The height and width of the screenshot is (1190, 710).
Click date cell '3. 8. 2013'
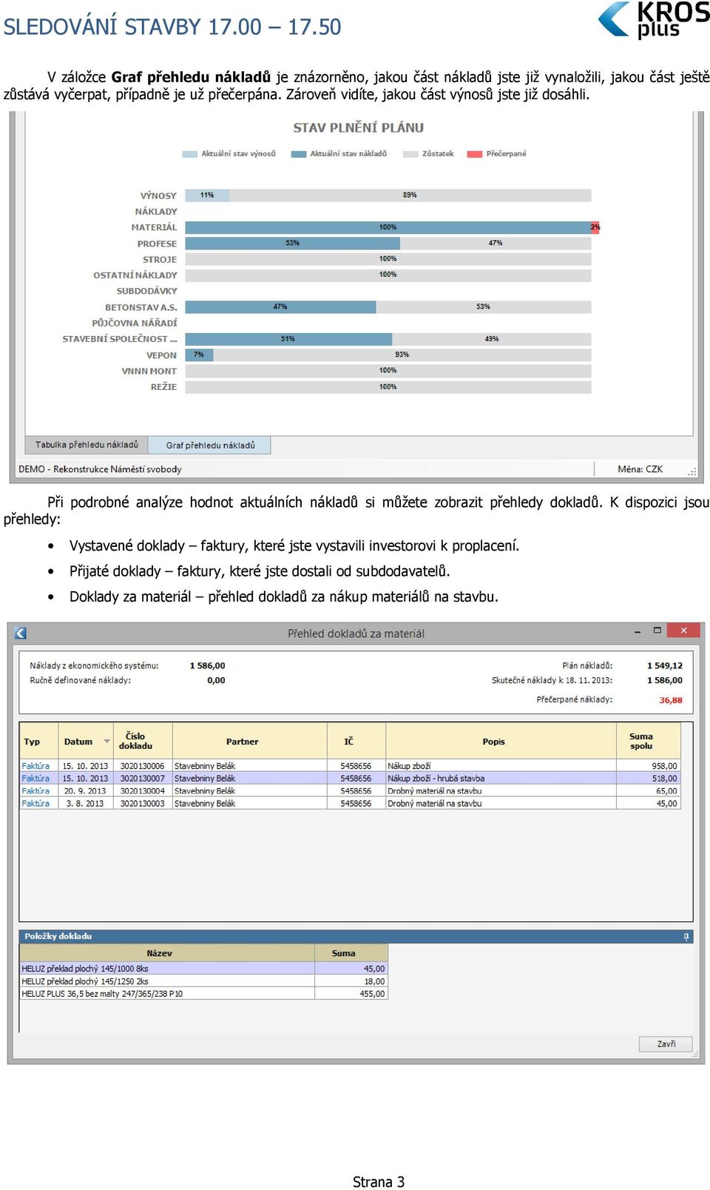pos(85,804)
